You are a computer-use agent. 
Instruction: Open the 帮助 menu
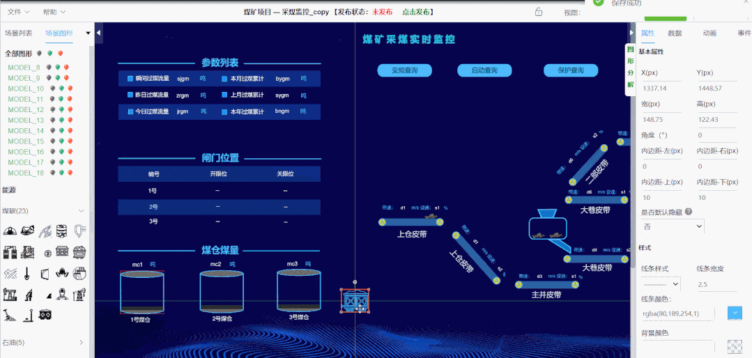tap(54, 12)
